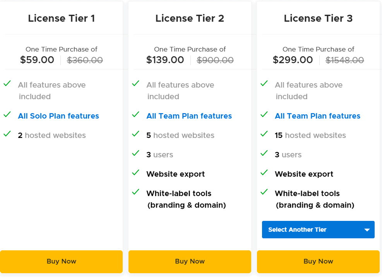Select the License Tier 1 heading
The width and height of the screenshot is (382, 279).
pyautogui.click(x=61, y=18)
